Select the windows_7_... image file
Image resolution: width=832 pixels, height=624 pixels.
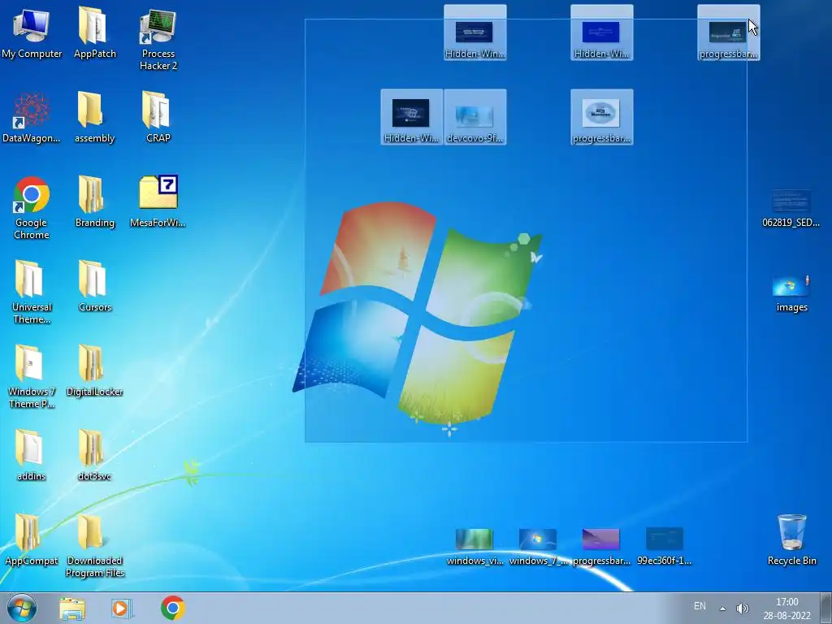coord(538,547)
